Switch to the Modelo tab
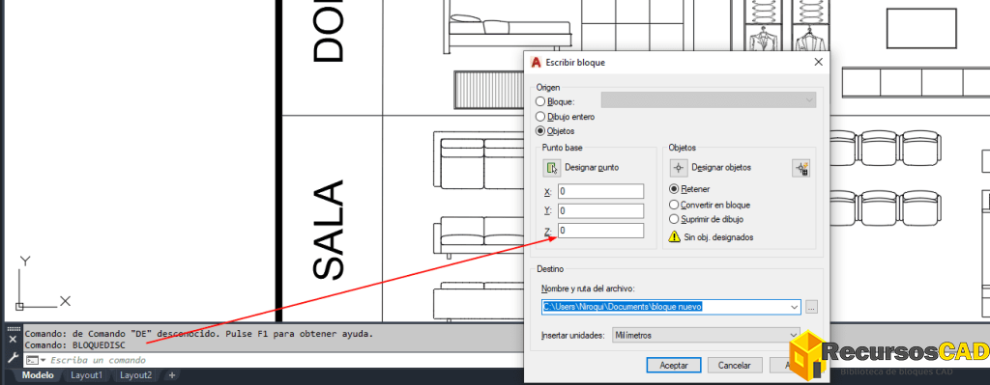 (38, 375)
